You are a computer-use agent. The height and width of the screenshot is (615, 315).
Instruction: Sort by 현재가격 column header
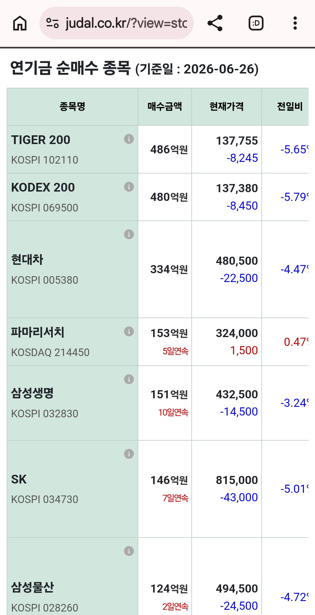point(227,106)
